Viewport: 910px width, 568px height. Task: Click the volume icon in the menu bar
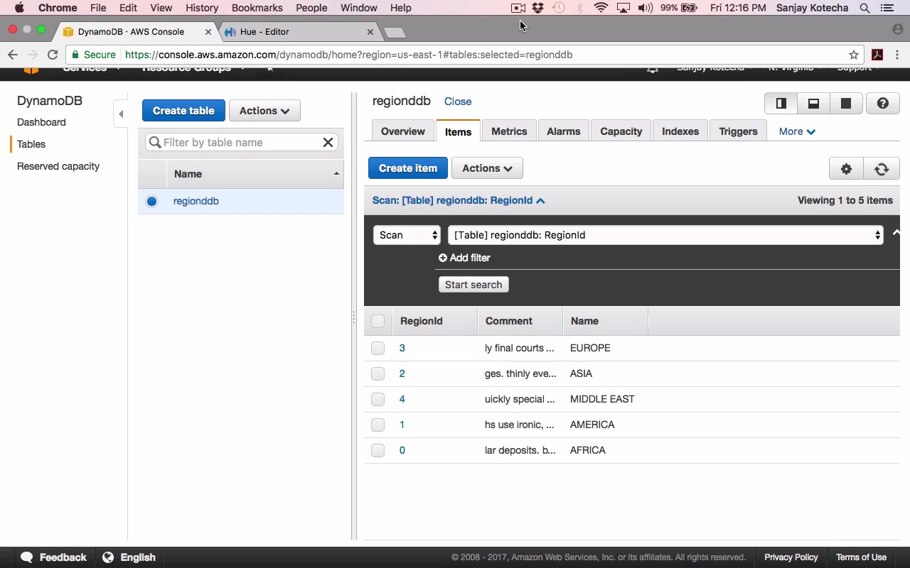click(x=646, y=8)
